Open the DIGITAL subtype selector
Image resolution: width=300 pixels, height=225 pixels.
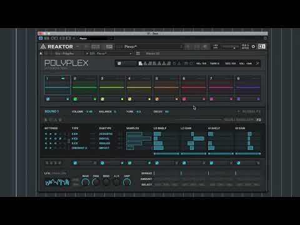pyautogui.click(x=104, y=139)
